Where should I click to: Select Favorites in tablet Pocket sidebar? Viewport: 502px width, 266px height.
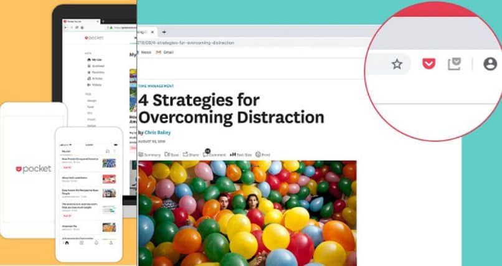tap(96, 72)
